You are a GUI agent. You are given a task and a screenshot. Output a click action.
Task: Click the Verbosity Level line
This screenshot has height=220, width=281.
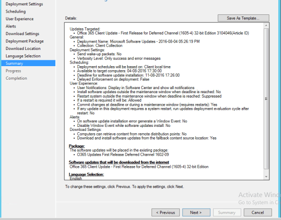click(119, 58)
